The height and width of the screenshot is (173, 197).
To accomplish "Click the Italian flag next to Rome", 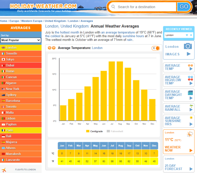I will (x=3, y=71).
